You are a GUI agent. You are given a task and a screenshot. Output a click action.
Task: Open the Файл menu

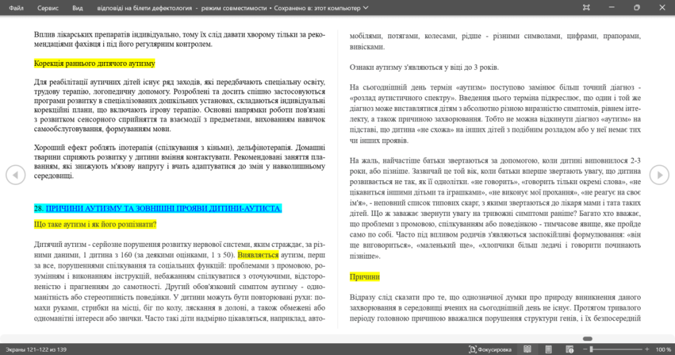[x=16, y=8]
